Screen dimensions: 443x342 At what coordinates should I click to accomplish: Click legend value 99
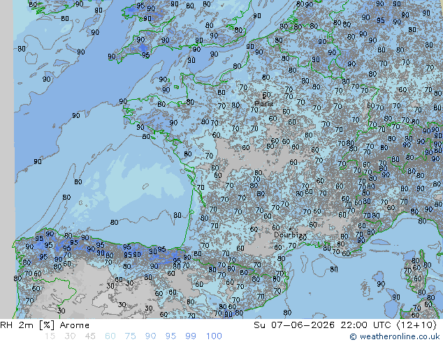point(191,336)
